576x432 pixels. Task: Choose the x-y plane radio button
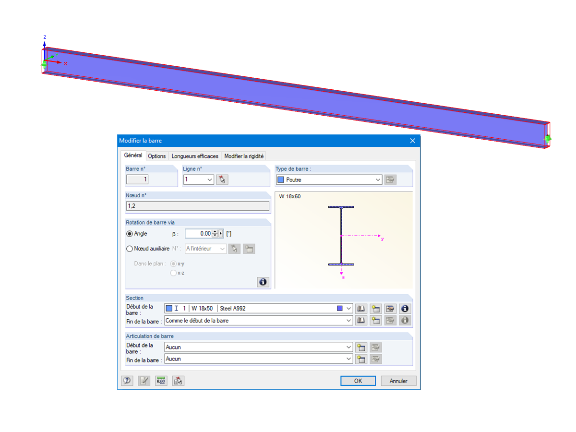tap(173, 264)
